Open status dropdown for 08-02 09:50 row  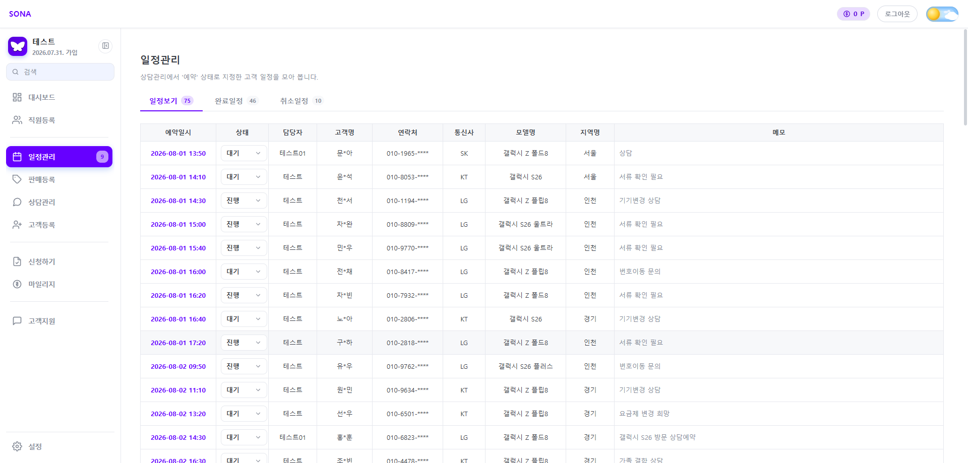[244, 366]
